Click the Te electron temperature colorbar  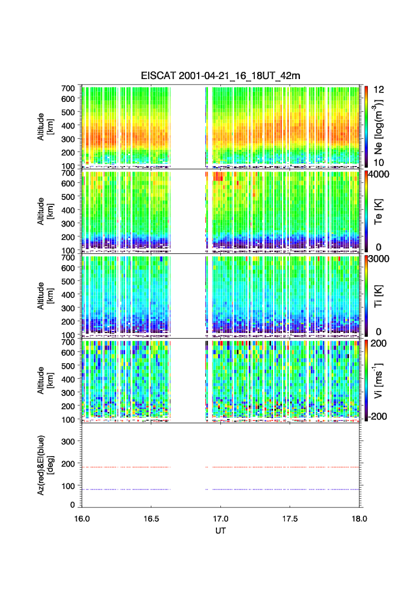point(366,212)
